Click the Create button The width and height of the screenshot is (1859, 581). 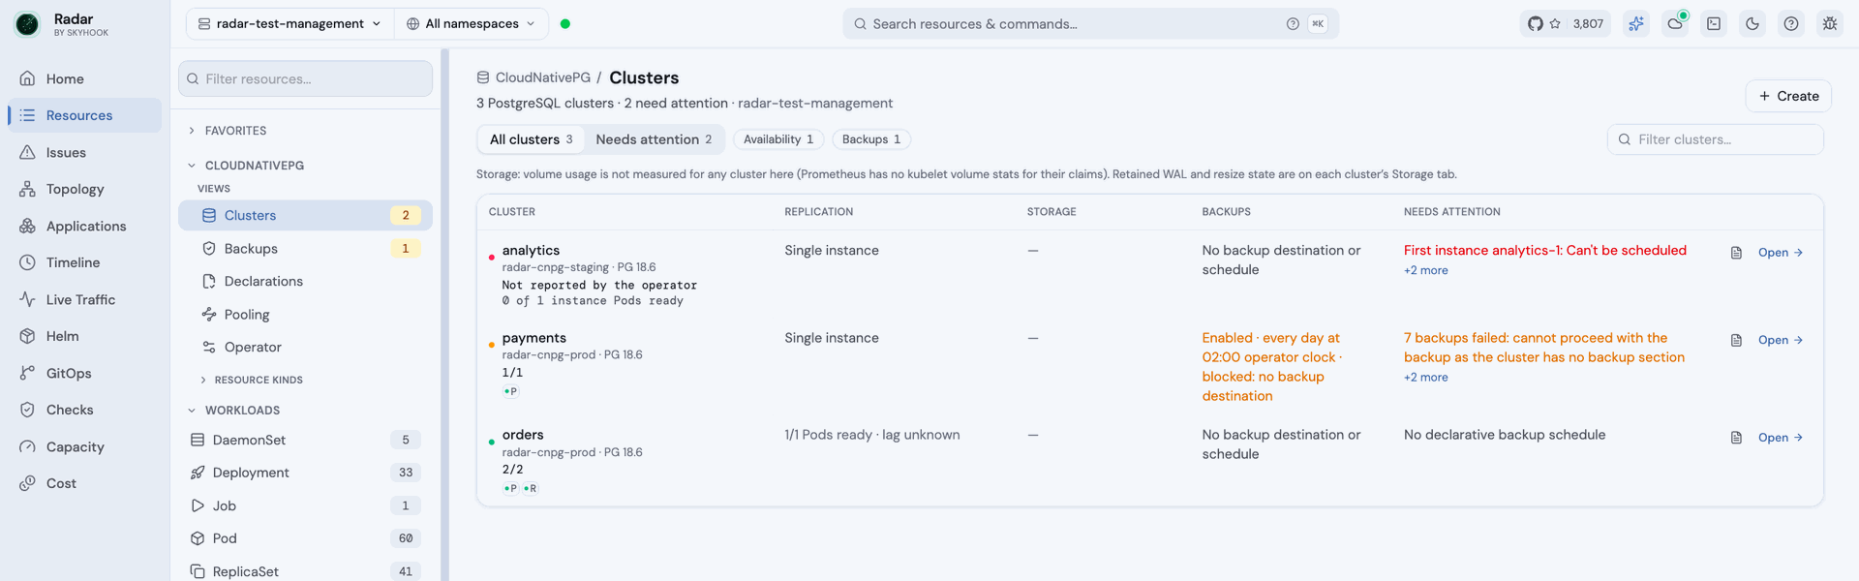pyautogui.click(x=1788, y=96)
